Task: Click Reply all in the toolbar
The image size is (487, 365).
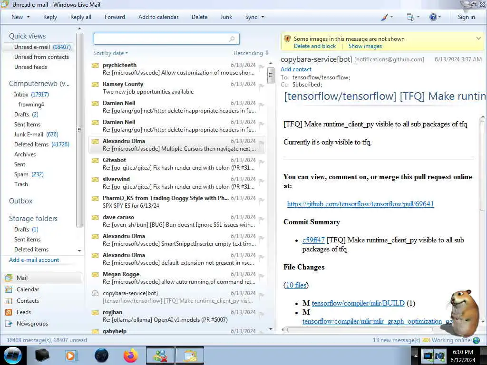Action: click(x=81, y=17)
